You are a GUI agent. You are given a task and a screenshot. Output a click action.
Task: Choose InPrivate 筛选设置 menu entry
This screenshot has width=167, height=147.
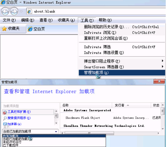[x=122, y=53]
